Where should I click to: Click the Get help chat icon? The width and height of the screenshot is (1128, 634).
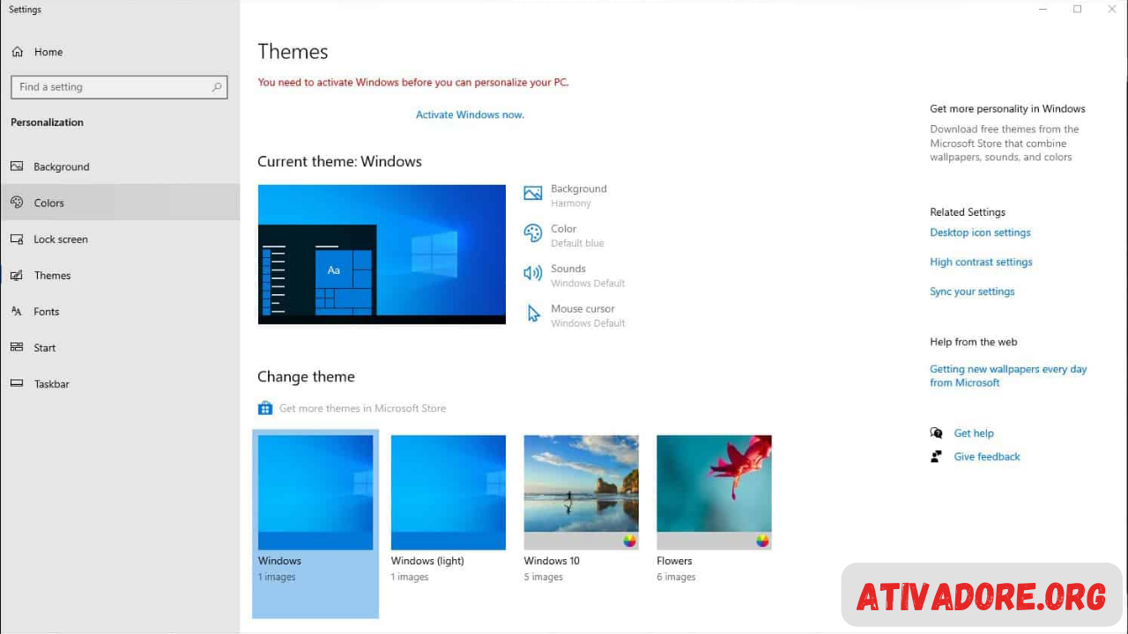[x=936, y=433]
